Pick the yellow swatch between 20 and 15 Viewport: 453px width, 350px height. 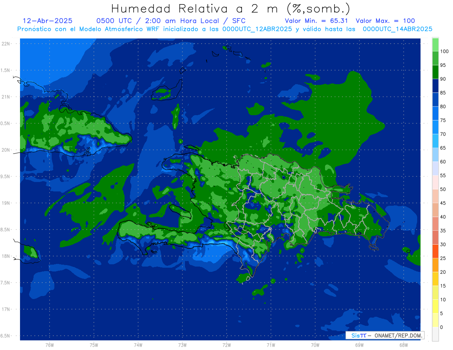coord(435,279)
